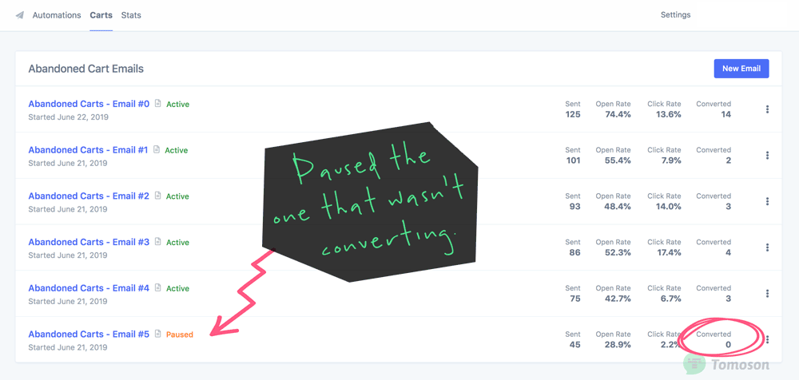The height and width of the screenshot is (380, 799).
Task: Go to the Stats tab
Action: (131, 15)
